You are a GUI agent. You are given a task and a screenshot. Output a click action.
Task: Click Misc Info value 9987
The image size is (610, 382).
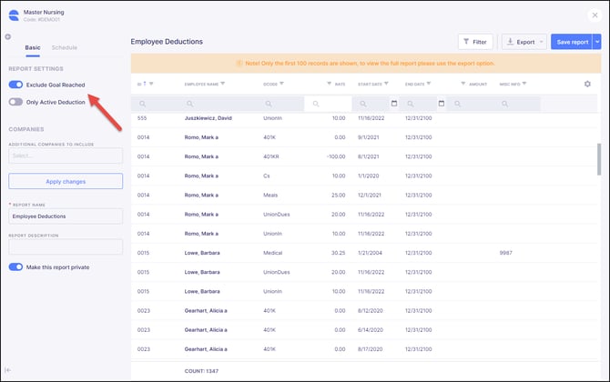pyautogui.click(x=505, y=253)
